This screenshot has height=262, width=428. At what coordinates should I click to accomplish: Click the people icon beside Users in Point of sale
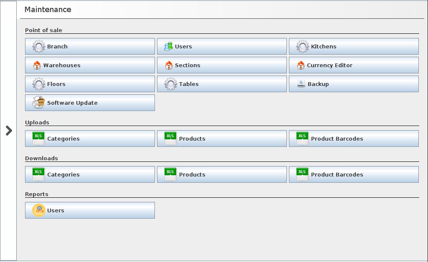coord(168,47)
